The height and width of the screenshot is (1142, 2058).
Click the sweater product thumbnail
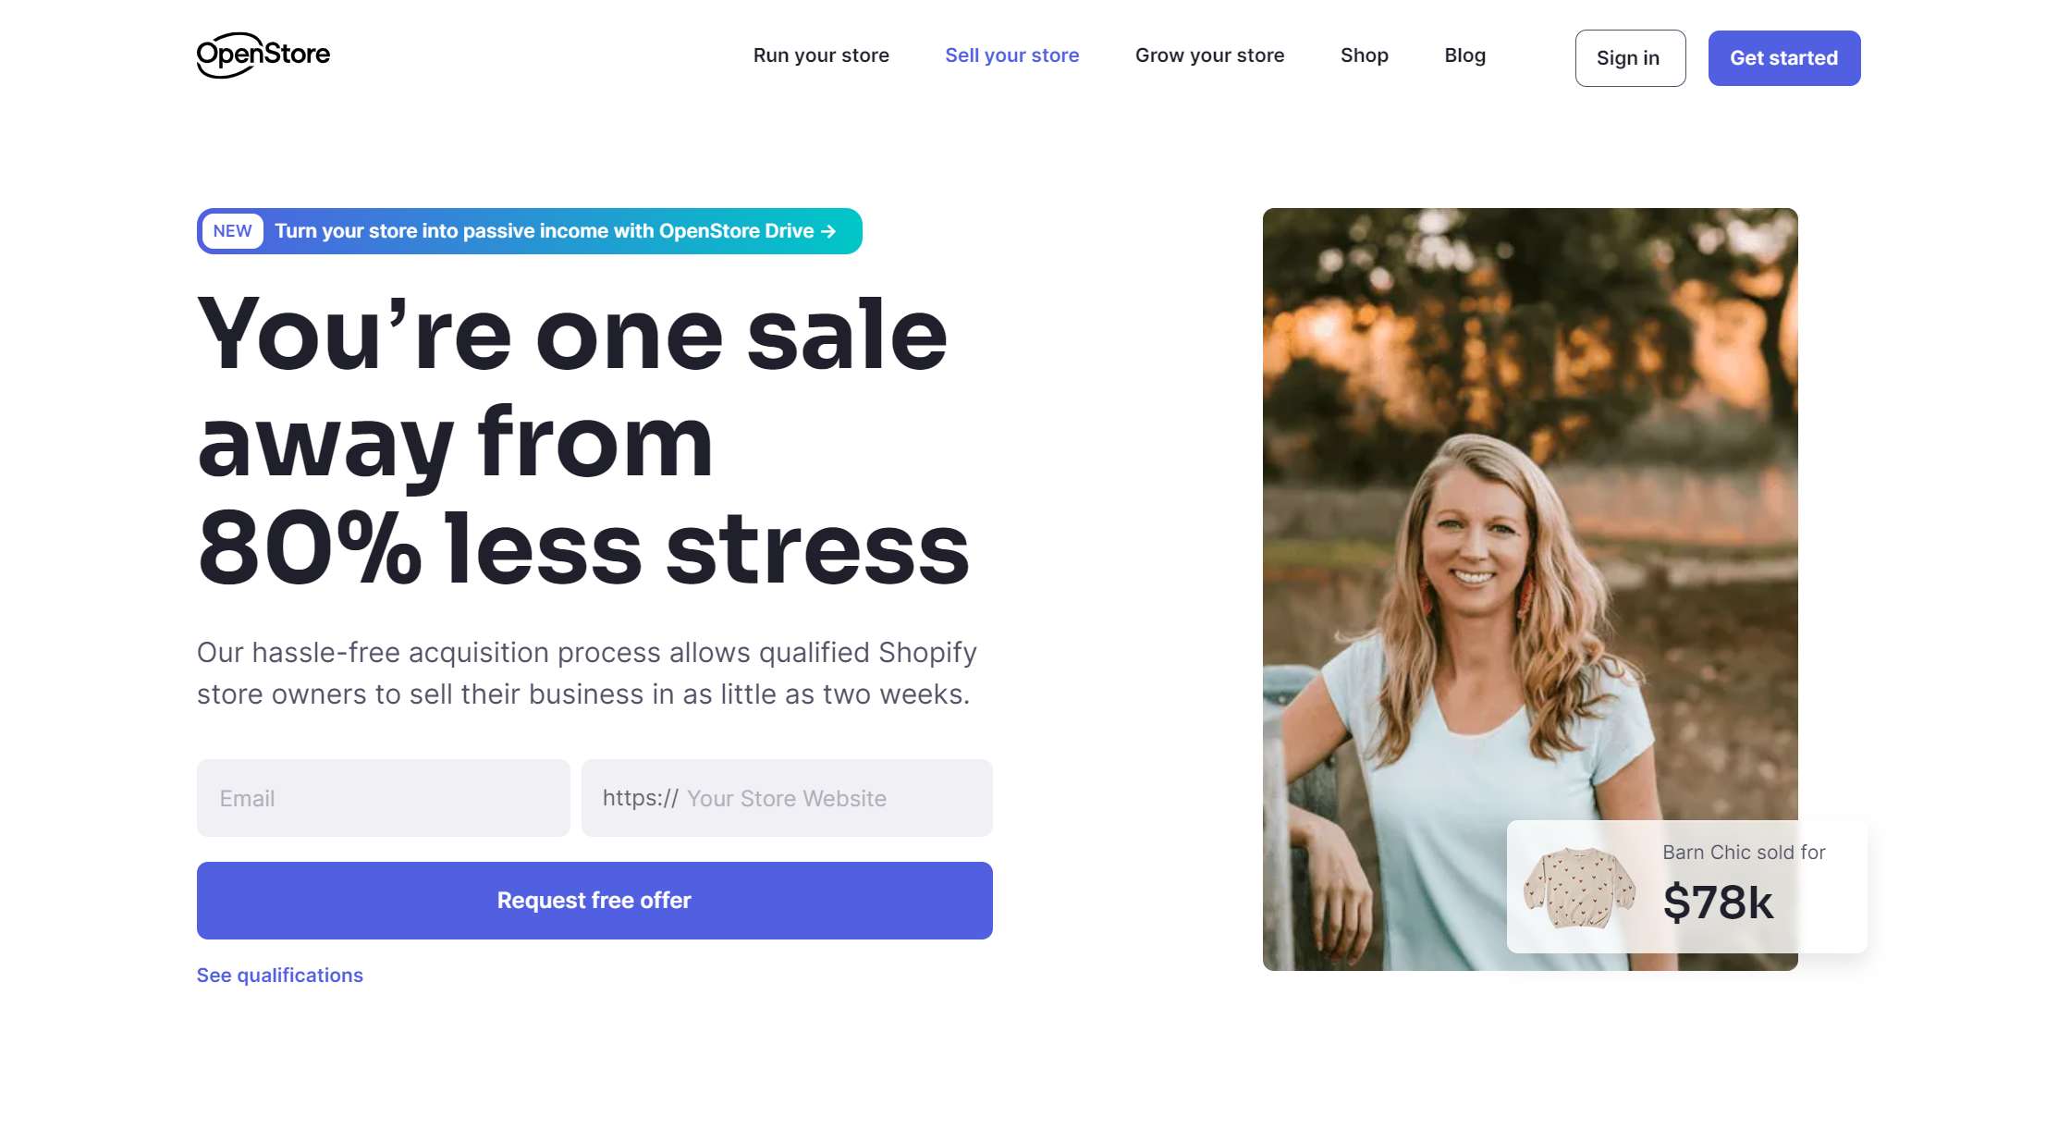(x=1579, y=888)
